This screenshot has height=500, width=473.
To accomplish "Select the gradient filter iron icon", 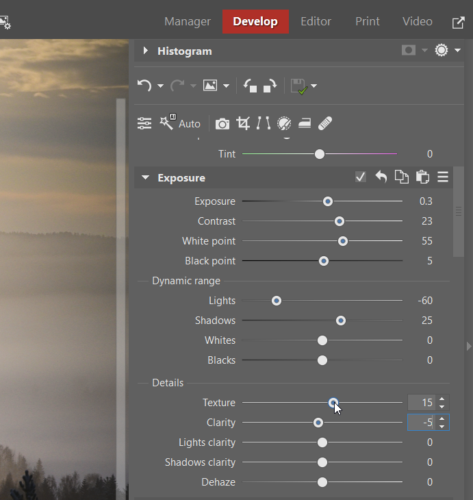I will pyautogui.click(x=305, y=123).
